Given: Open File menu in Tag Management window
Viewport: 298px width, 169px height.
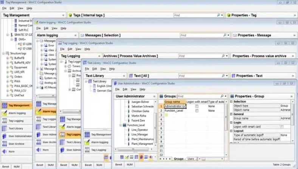Looking at the screenshot, I should (x=4, y=8).
